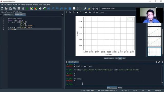Run current cell
Image resolution: width=164 pixels, height=92 pixels.
[32, 8]
